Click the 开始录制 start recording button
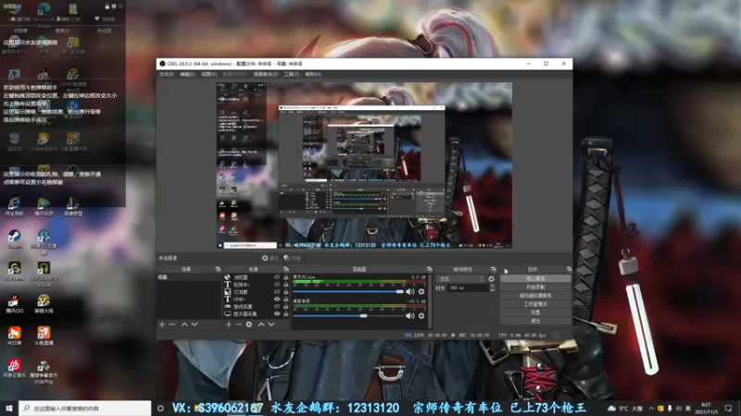The height and width of the screenshot is (416, 741). (535, 288)
